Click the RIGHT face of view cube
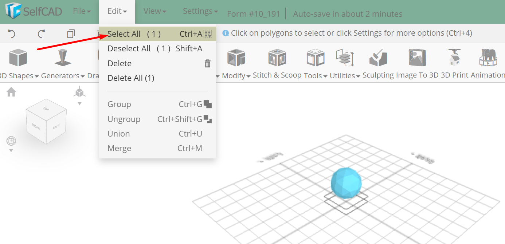The image size is (505, 244). pyautogui.click(x=56, y=127)
